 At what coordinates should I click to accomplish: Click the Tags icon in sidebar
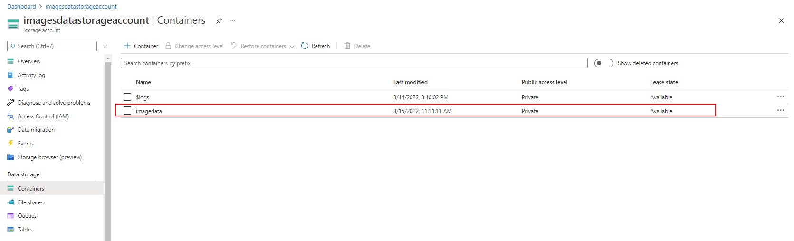[10, 89]
